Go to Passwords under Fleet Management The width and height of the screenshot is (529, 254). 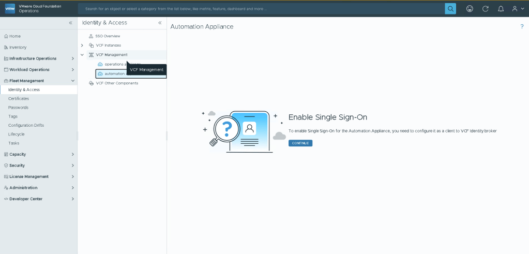coord(18,108)
